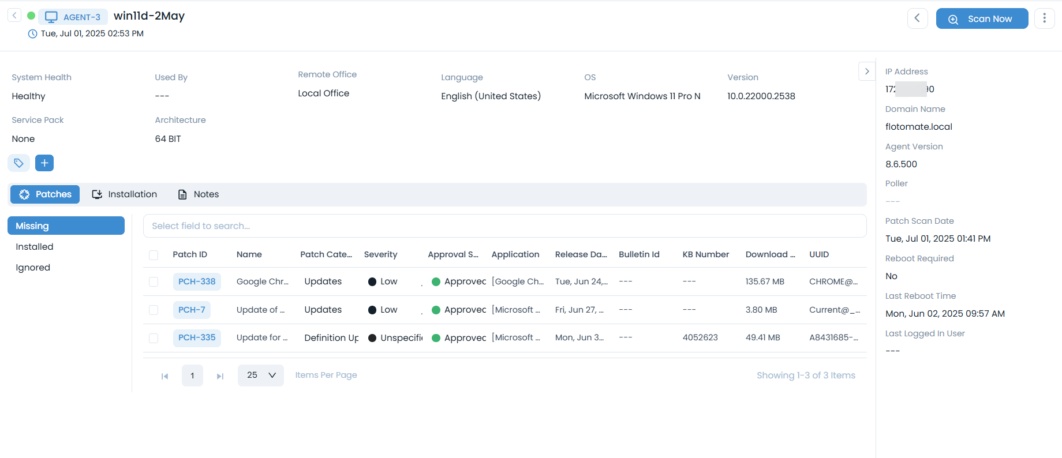This screenshot has width=1062, height=458.
Task: Click the Bulletin Id column header
Action: coord(639,254)
